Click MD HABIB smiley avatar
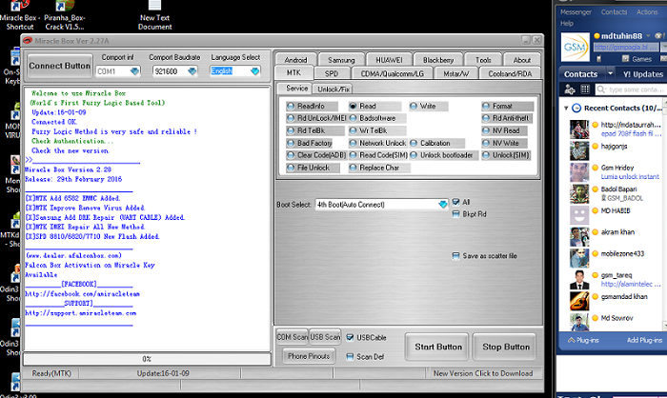 pos(579,215)
